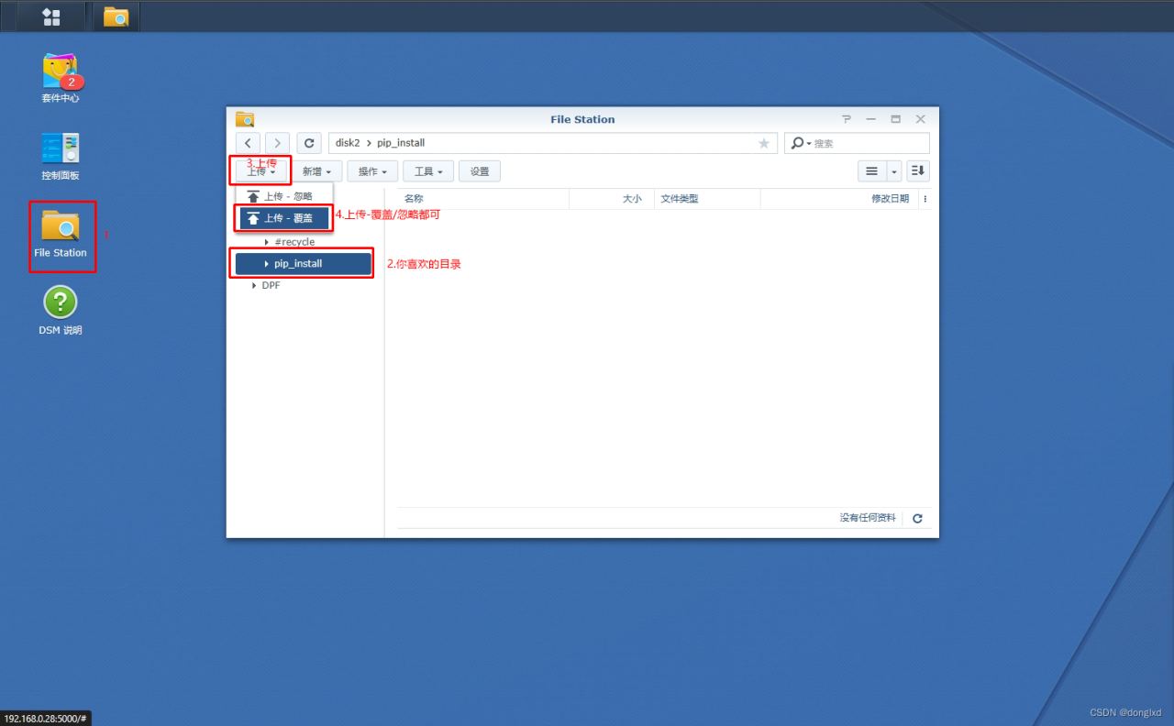
Task: Choose 上传 - 覆盖 from the menu
Action: click(284, 218)
